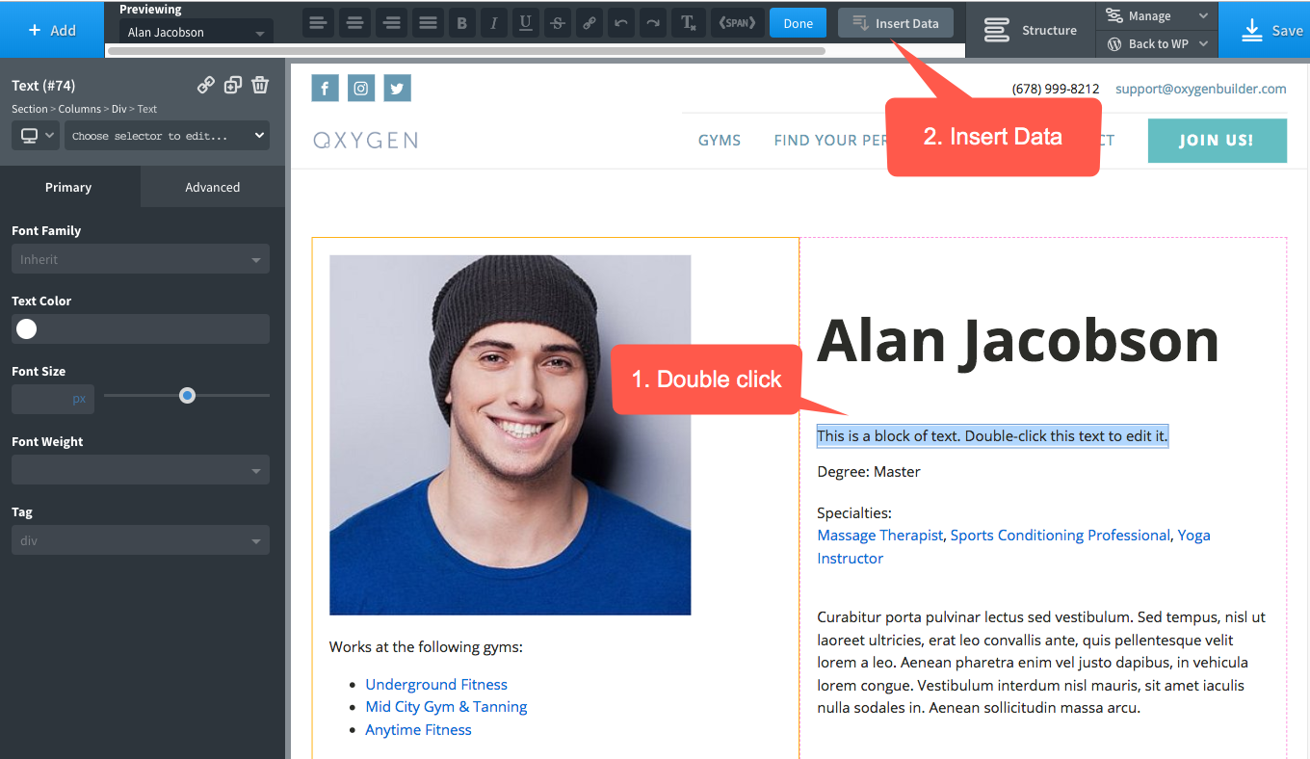1310x759 pixels.
Task: Open the Structure panel
Action: pyautogui.click(x=1031, y=30)
